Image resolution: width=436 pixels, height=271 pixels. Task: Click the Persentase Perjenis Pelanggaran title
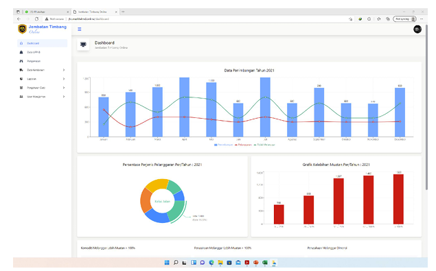click(x=163, y=165)
